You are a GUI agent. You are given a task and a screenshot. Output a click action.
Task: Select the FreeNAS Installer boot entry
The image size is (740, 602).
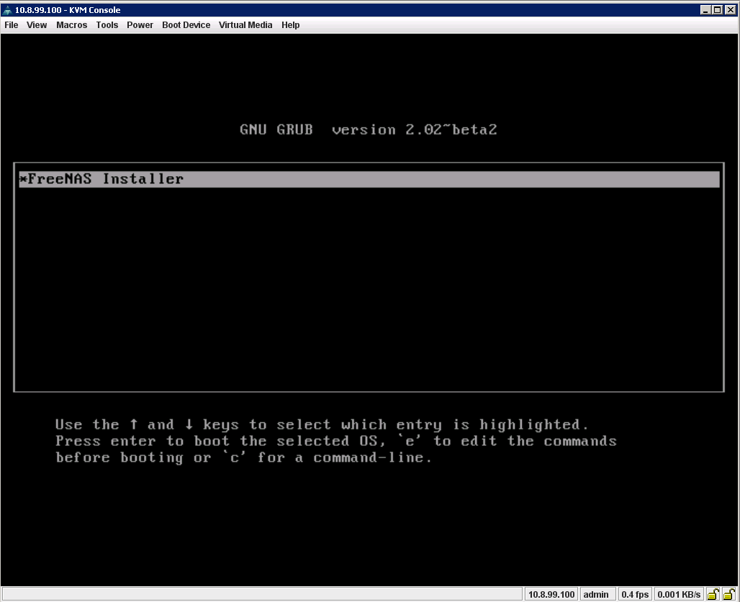coord(369,179)
